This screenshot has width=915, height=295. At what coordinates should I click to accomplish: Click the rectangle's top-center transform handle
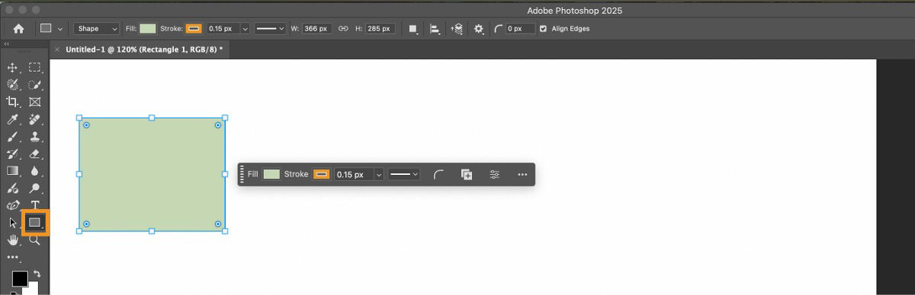152,118
